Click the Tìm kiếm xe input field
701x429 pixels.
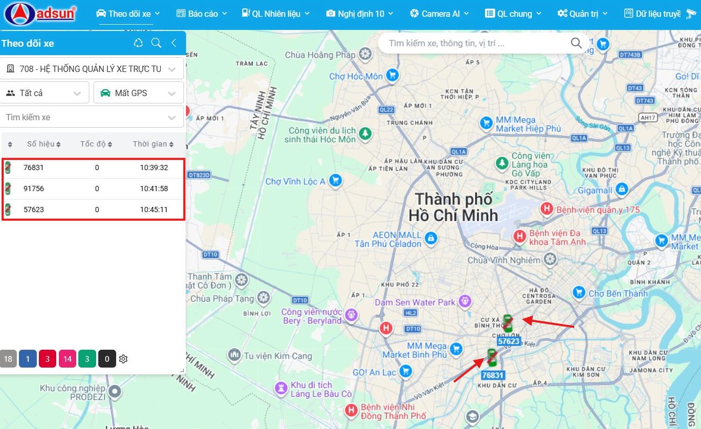tap(92, 117)
